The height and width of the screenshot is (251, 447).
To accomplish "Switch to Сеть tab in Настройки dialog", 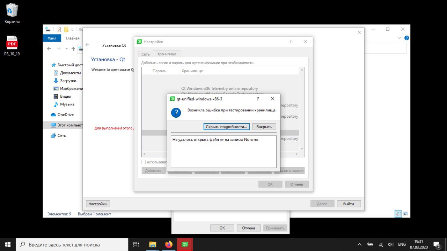I will (x=146, y=54).
